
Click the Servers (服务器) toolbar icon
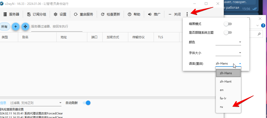[x=5, y=14]
